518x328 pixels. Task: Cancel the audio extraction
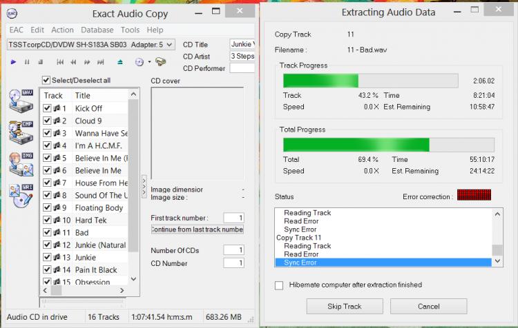428,307
